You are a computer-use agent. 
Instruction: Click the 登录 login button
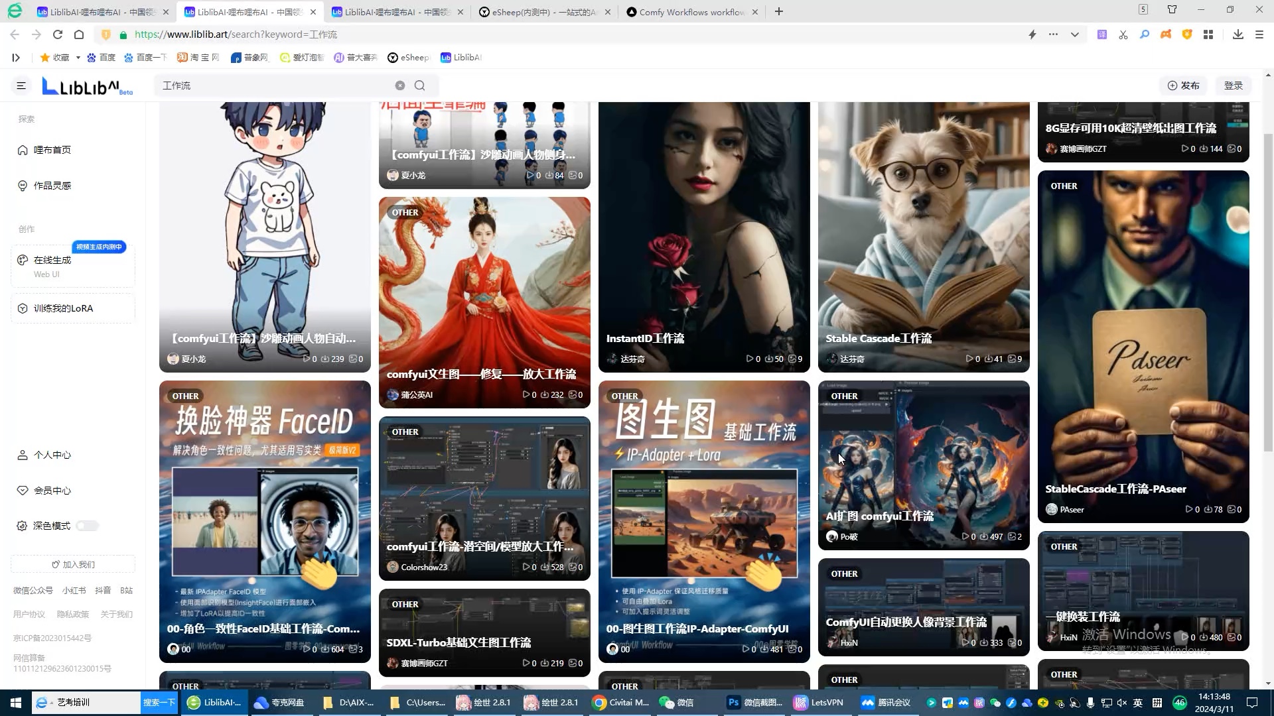(1233, 86)
